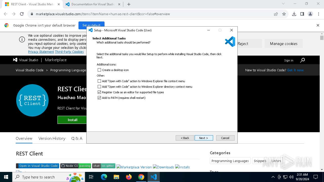Screen dimensions: 324x182
Task: Click the Get it now link
Action: point(296,70)
